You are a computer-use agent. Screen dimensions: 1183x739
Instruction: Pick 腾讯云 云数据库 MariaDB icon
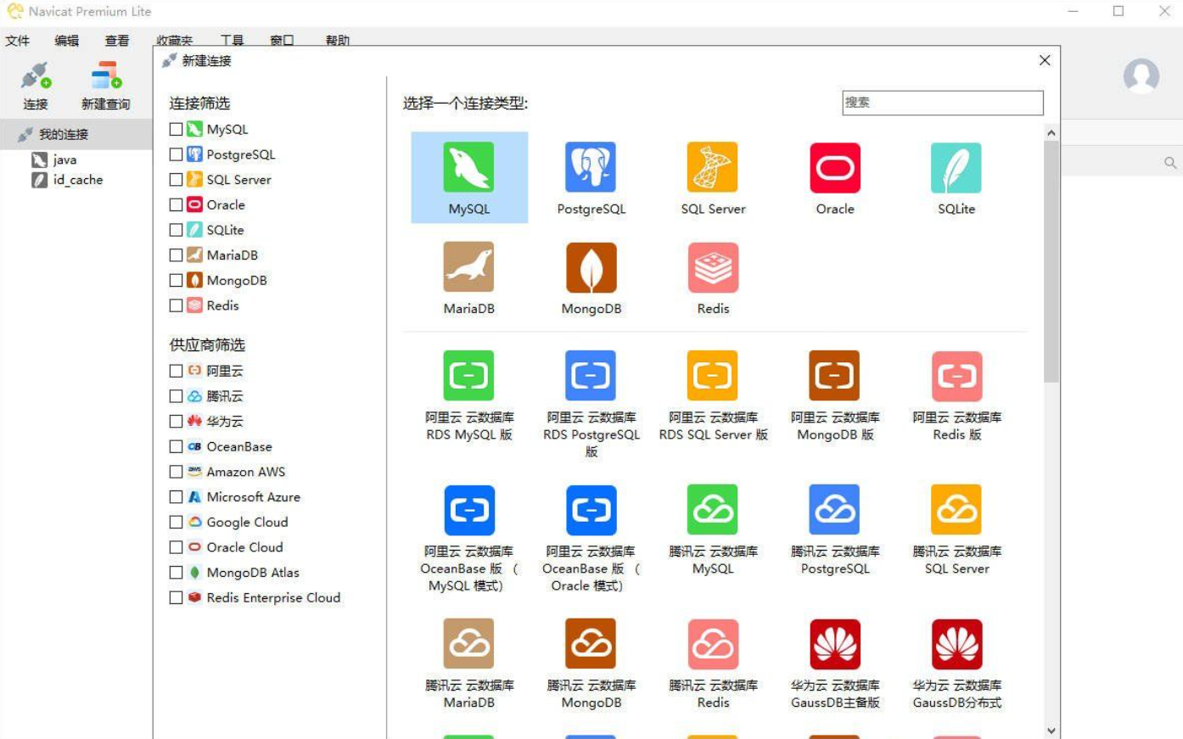[x=468, y=644]
